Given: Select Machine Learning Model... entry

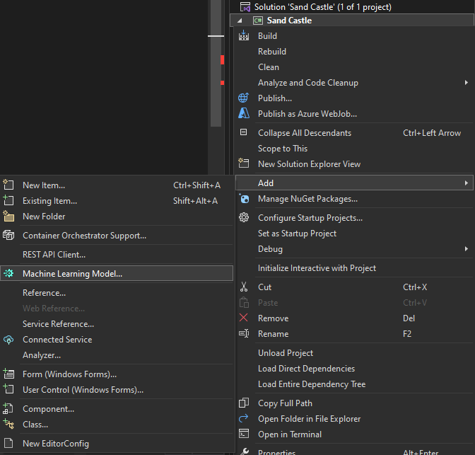Looking at the screenshot, I should pyautogui.click(x=117, y=273).
